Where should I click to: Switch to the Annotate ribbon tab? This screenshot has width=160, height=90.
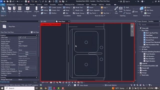[53, 4]
